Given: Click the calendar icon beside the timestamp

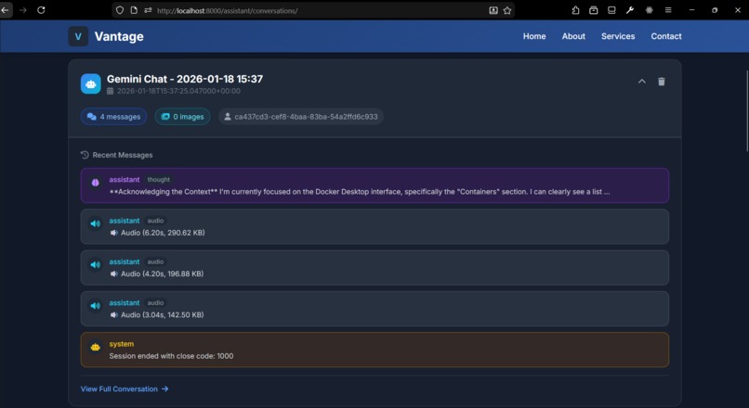Looking at the screenshot, I should click(111, 91).
